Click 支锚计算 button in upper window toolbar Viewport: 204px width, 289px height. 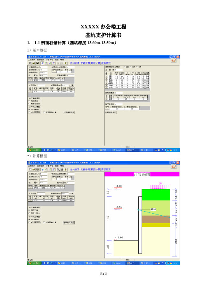point(85,63)
